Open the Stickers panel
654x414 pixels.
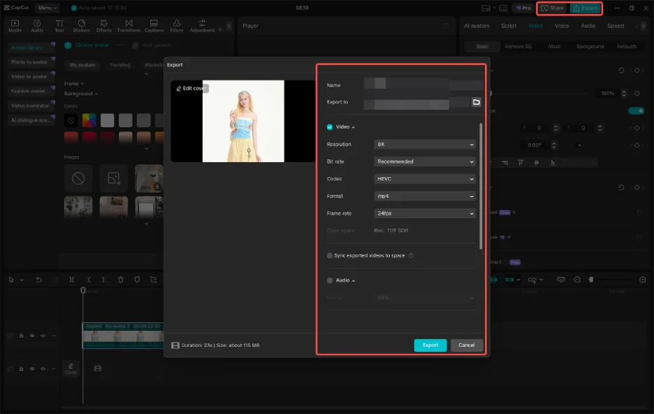tap(82, 26)
